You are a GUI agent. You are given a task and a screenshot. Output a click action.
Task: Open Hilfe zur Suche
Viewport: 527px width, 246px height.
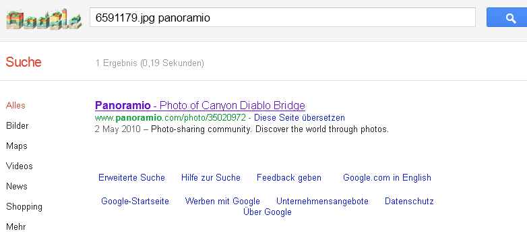(211, 177)
